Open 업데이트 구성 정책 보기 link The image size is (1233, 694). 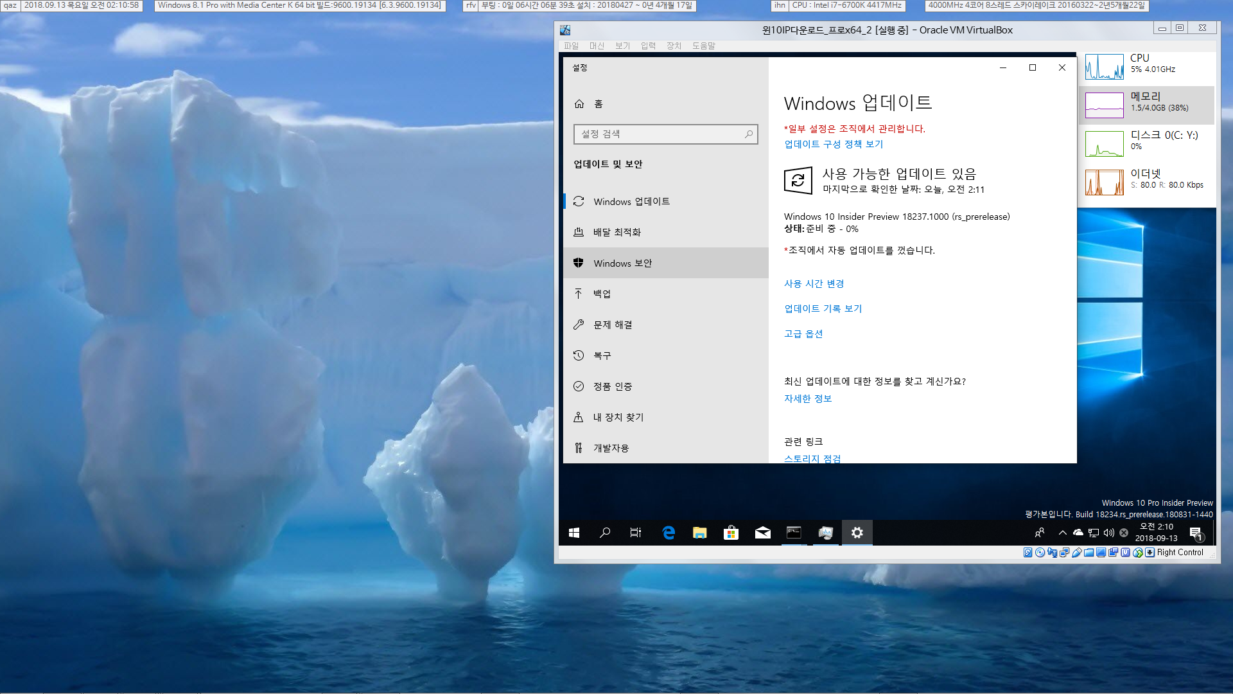point(834,144)
